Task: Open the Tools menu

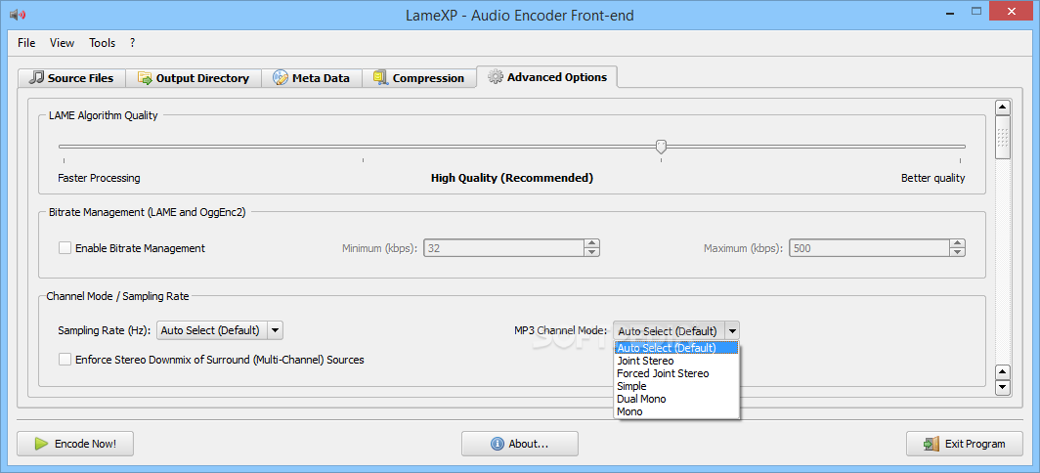Action: pyautogui.click(x=102, y=42)
